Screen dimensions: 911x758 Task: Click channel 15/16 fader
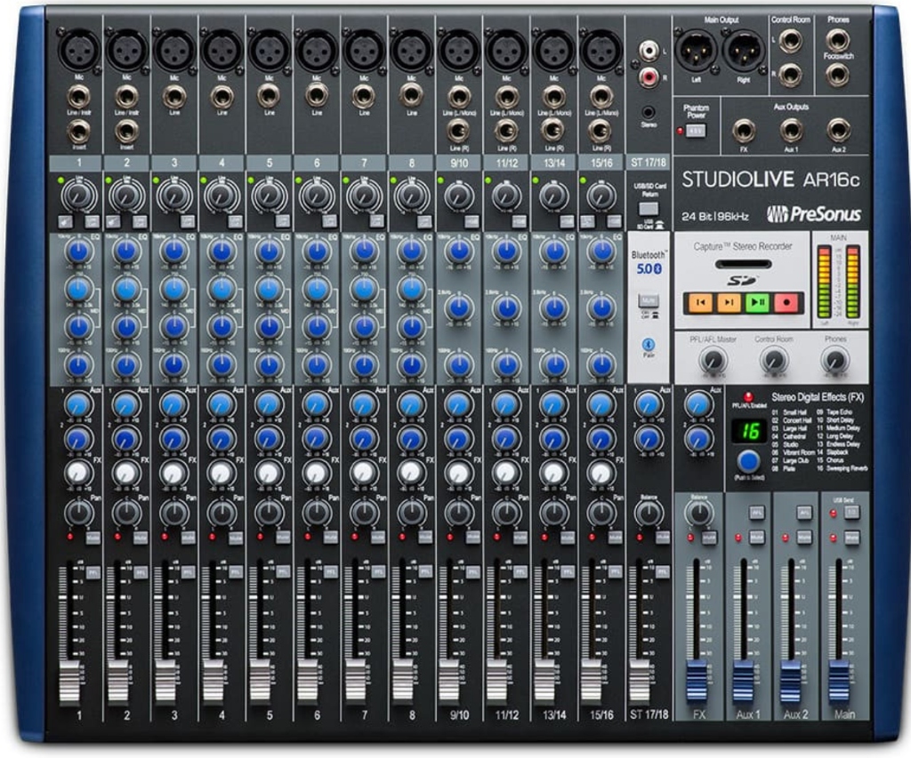coord(592,681)
